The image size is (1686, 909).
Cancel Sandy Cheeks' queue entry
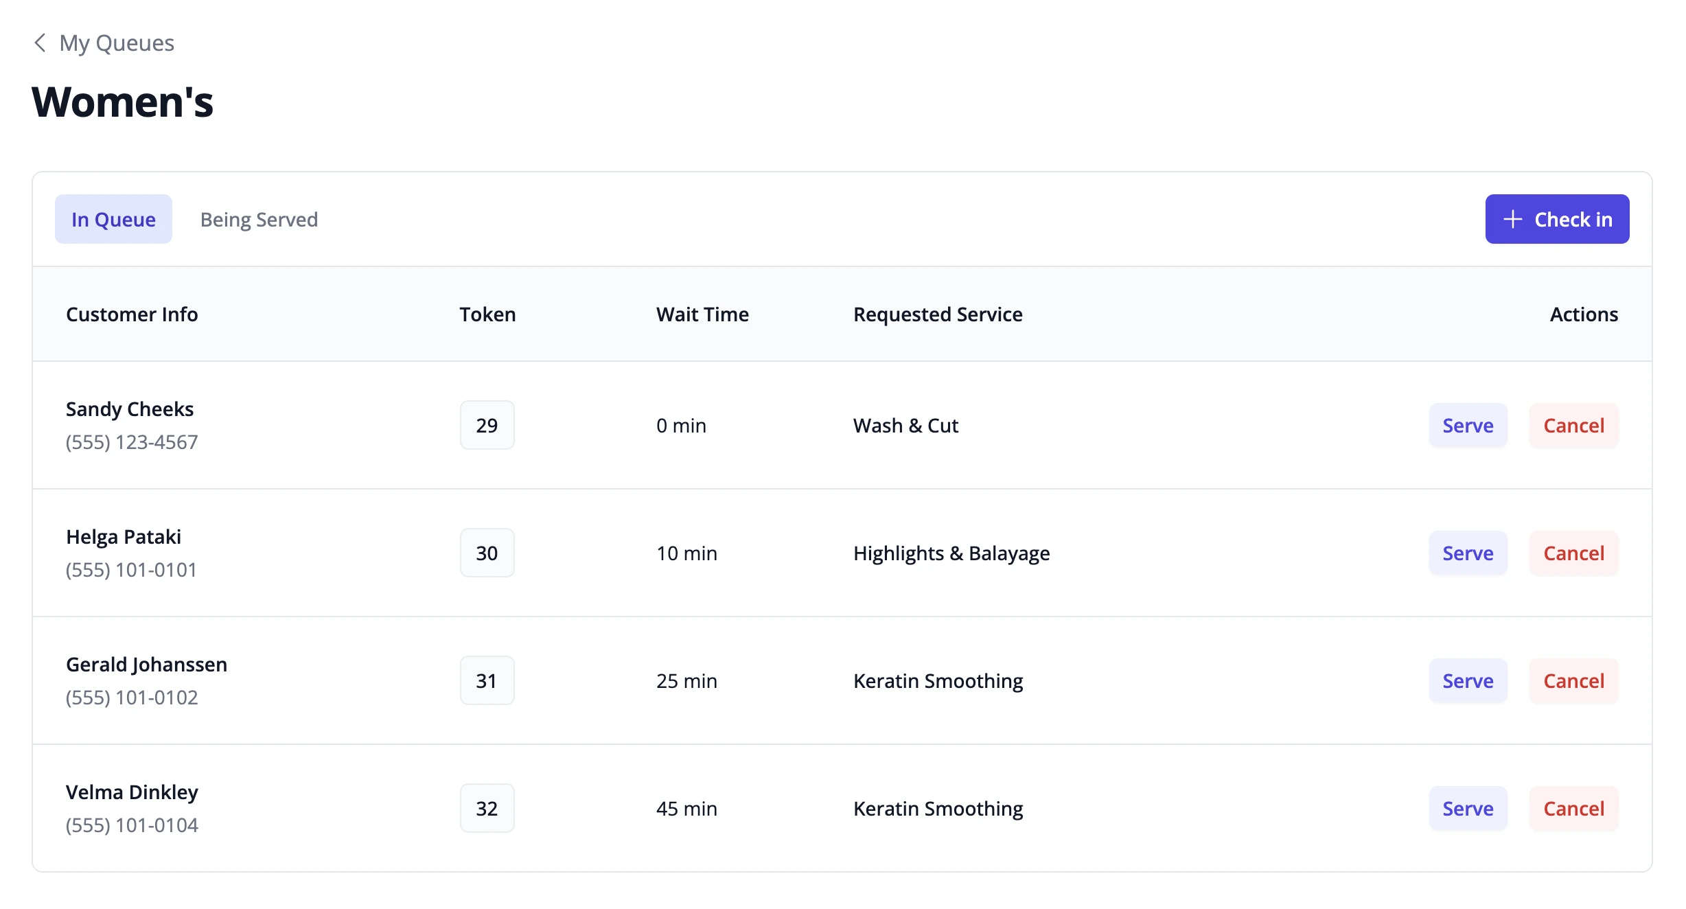1573,426
